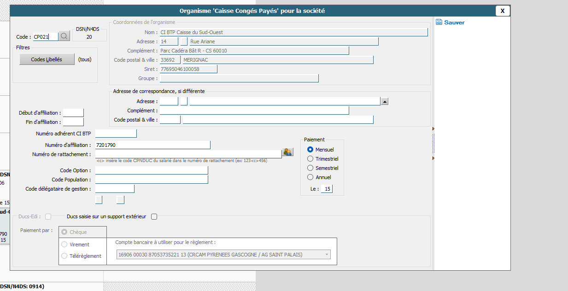The image size is (568, 291).
Task: Click the magnifier search icon beside Code
Action: 64,36
